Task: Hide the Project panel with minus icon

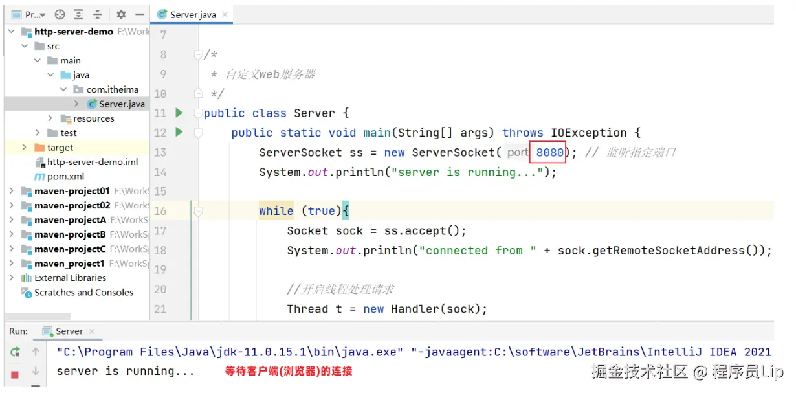Action: pos(140,14)
